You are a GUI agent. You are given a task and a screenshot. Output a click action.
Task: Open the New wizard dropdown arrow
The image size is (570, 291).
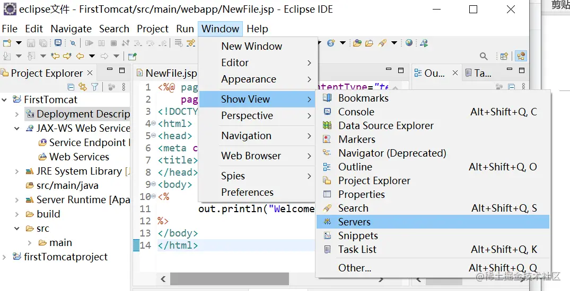point(19,43)
